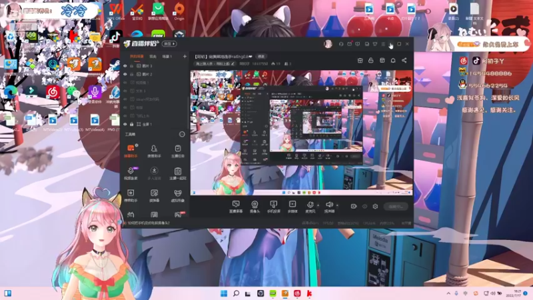Click the 修改 button beside the stream title
The image size is (533, 300).
pyautogui.click(x=261, y=57)
